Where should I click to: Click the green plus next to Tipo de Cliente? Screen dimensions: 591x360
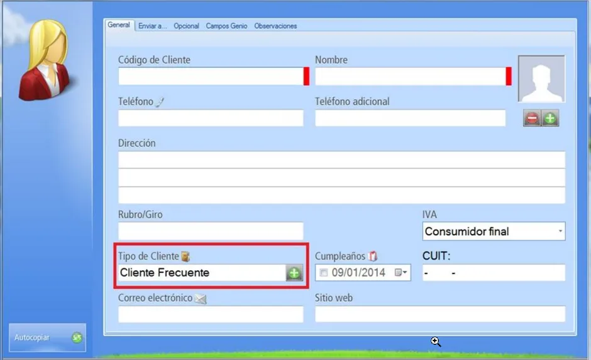pyautogui.click(x=294, y=273)
